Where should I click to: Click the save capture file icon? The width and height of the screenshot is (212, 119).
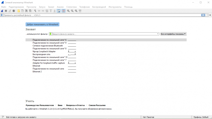pos(22,11)
